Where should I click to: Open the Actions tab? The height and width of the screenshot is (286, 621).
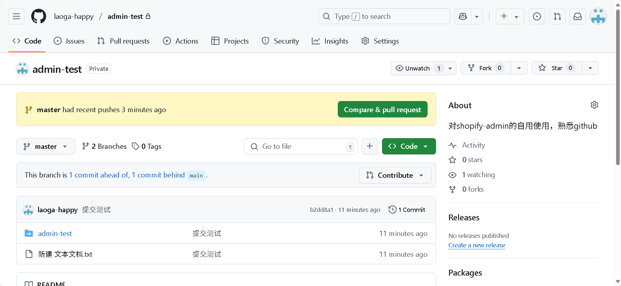coord(181,41)
